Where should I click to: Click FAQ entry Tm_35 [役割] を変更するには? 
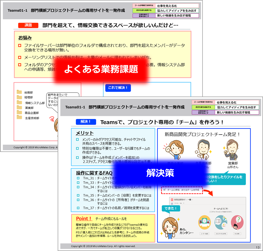[114, 196]
